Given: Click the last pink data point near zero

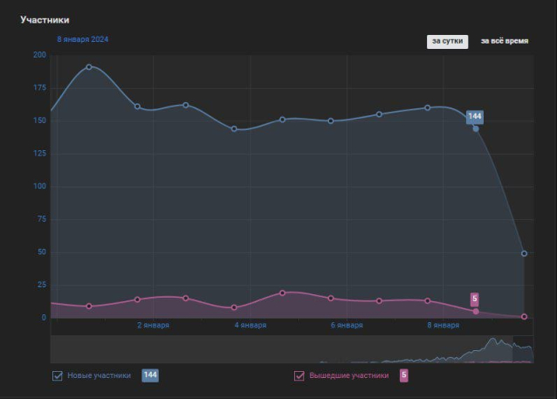Looking at the screenshot, I should pos(524,317).
